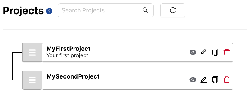Edit MySecondProject with the pencil icon
Viewport: 247px width, 110px height.
click(x=204, y=80)
